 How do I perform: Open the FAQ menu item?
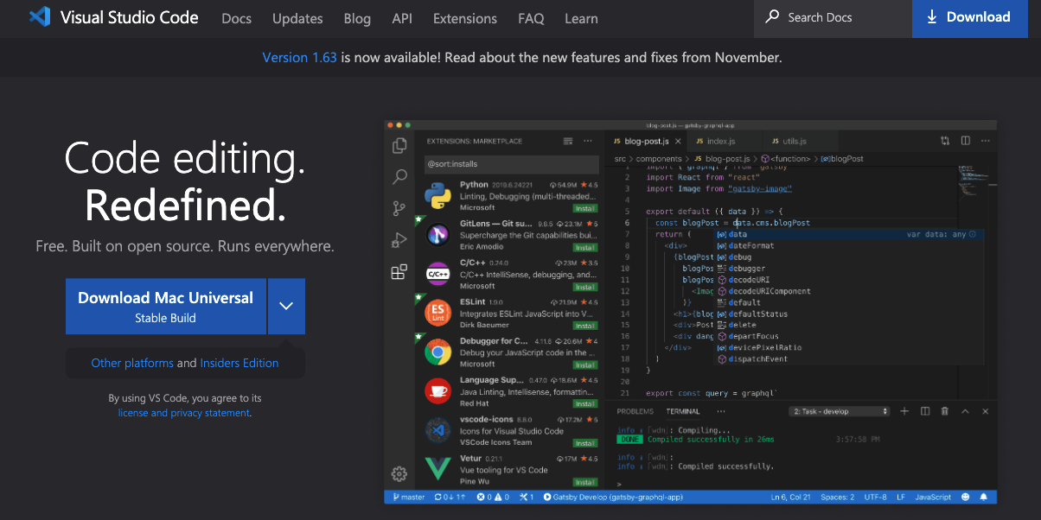pyautogui.click(x=531, y=18)
